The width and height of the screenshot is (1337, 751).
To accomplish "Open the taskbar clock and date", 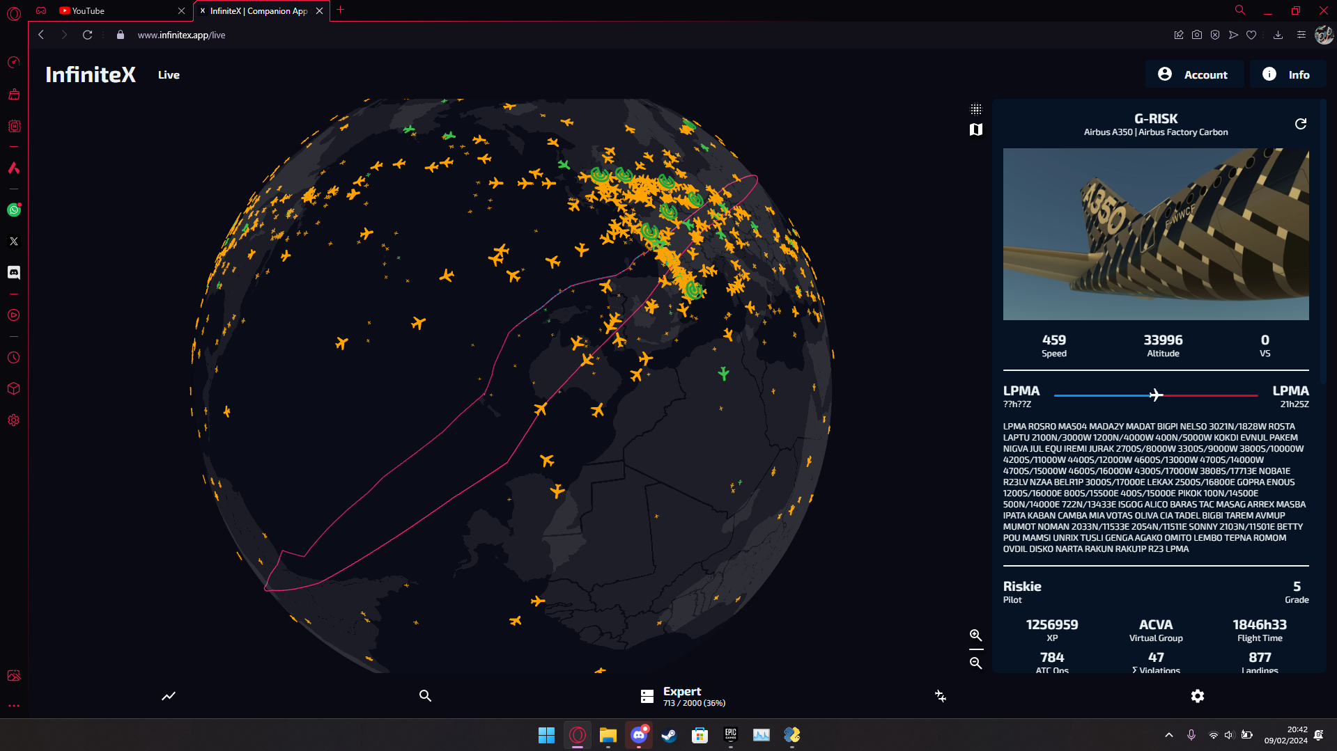I will click(x=1286, y=735).
